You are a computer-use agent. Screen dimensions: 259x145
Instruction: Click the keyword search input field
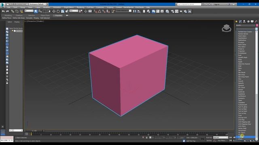click(x=189, y=4)
